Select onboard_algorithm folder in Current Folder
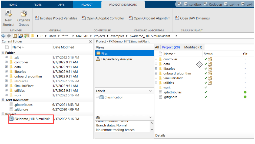This screenshot has width=255, height=144. [28, 76]
